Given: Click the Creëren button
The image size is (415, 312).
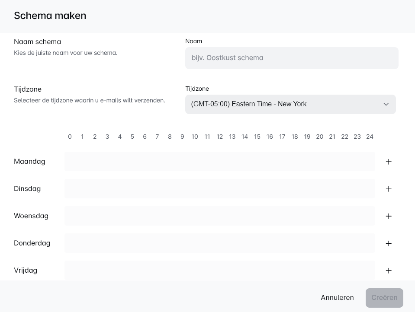Looking at the screenshot, I should click(x=384, y=297).
